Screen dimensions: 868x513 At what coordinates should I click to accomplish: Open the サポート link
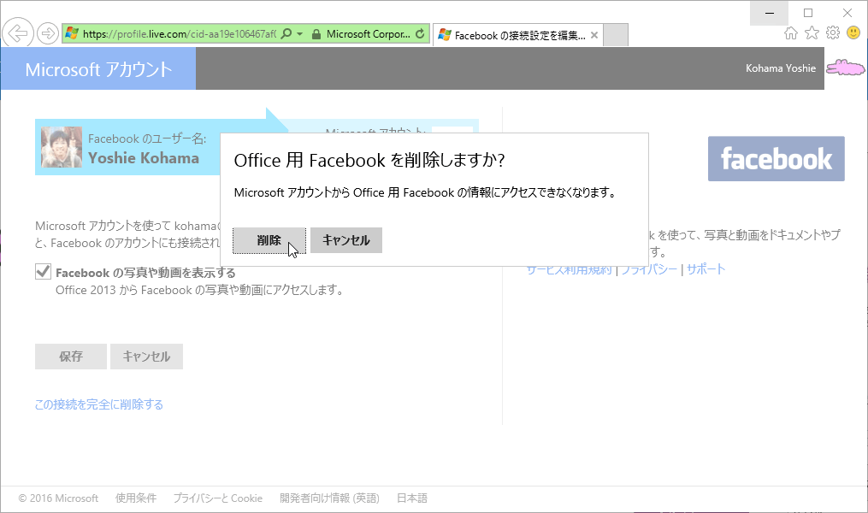coord(706,269)
